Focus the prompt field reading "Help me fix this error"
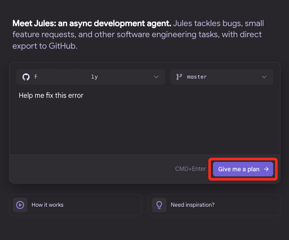The image size is (289, 240). coord(144,121)
